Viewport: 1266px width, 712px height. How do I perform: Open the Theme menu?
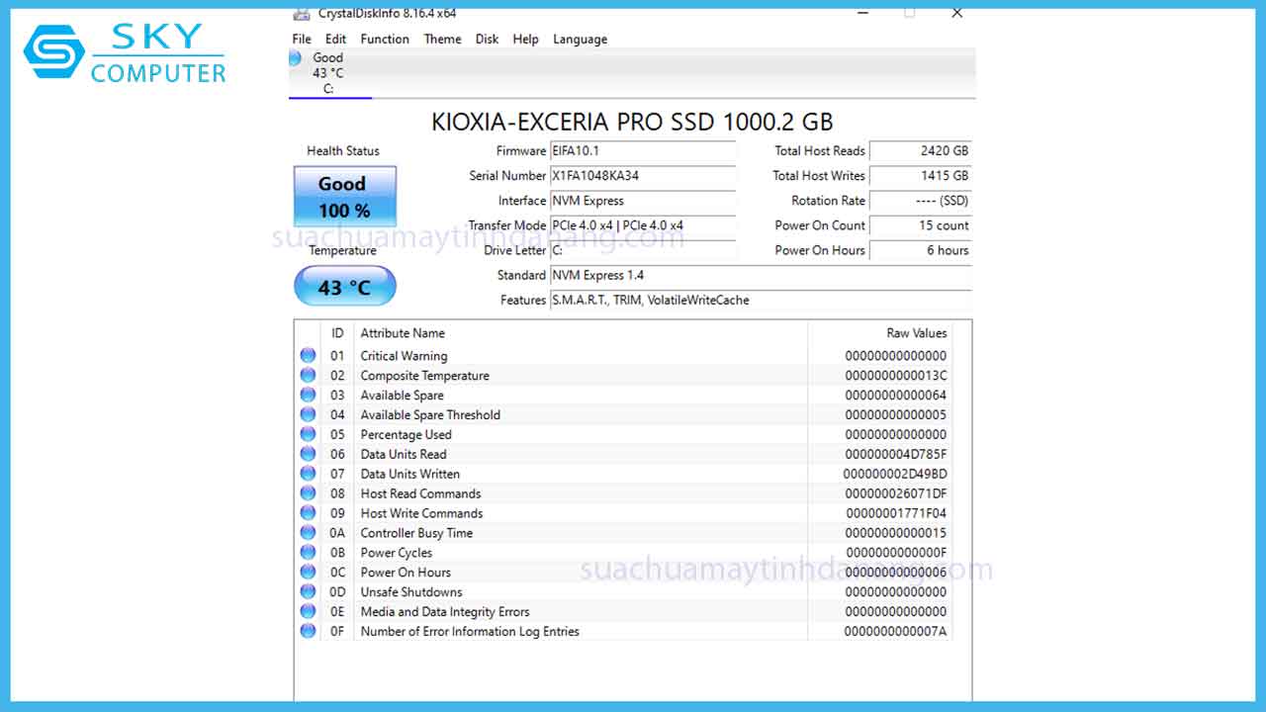click(x=442, y=40)
